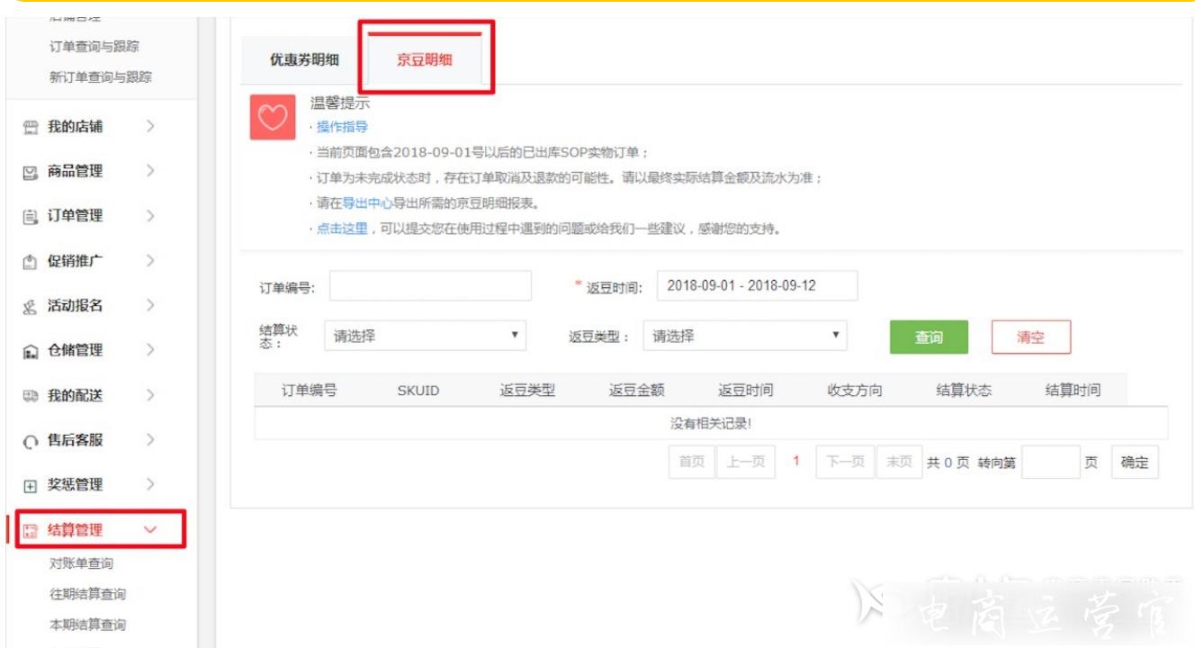Select page number 1 in pagination
The image size is (1195, 648).
pos(795,462)
